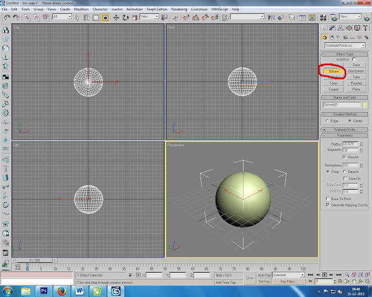The height and width of the screenshot is (297, 372).
Task: Select the Lights category icon
Action: 338,38
